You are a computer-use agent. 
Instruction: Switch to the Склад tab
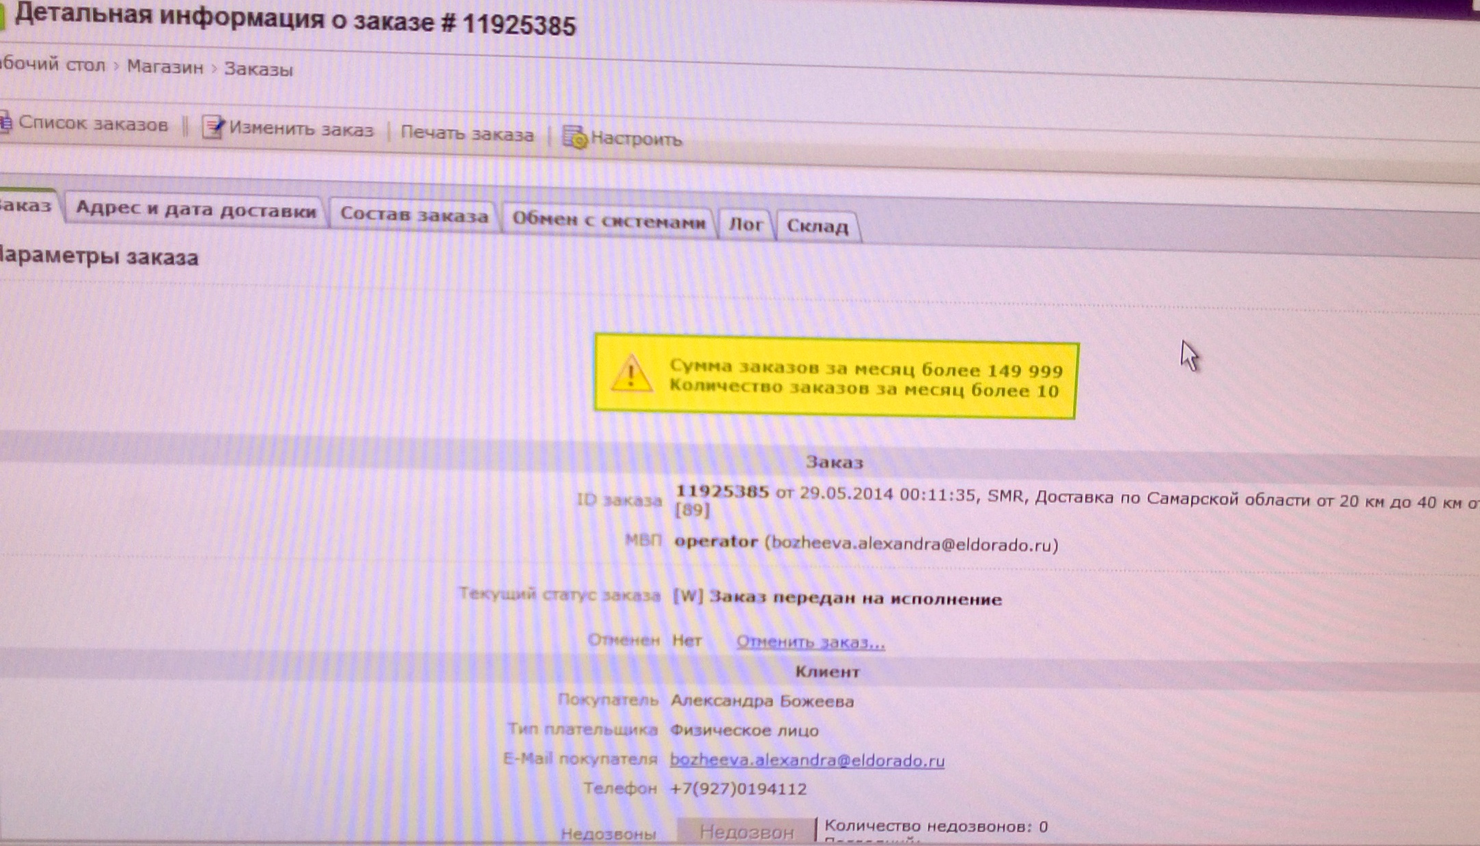coord(818,226)
